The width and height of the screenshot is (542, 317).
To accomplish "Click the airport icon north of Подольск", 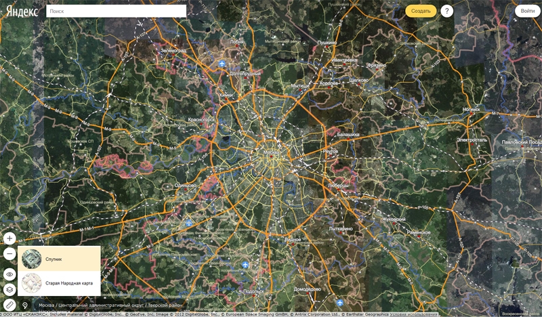I will pos(245,265).
